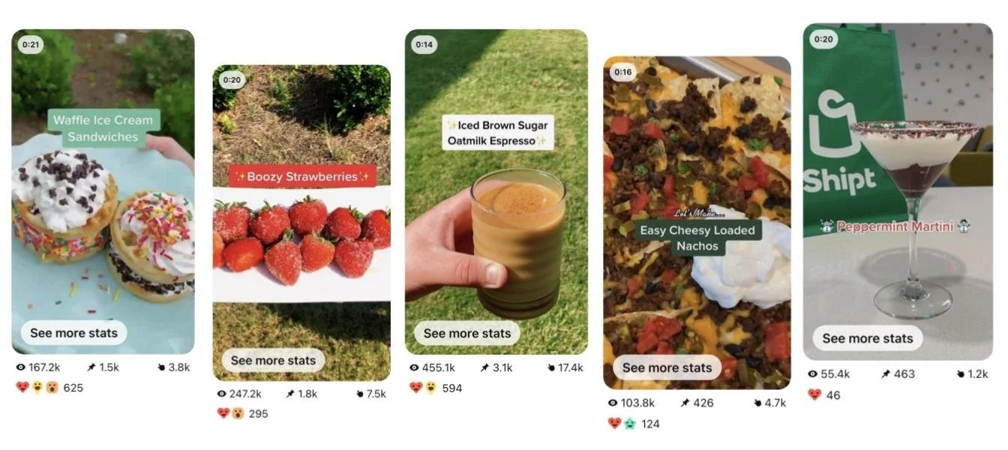This screenshot has height=450, width=1008.
Task: Click the pointer clicks icon showing 17.4k
Action: pyautogui.click(x=551, y=367)
